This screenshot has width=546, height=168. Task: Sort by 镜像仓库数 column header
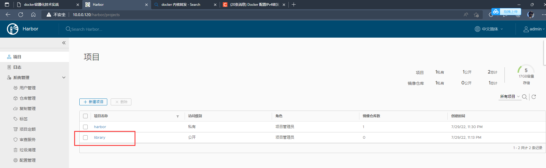(371, 116)
